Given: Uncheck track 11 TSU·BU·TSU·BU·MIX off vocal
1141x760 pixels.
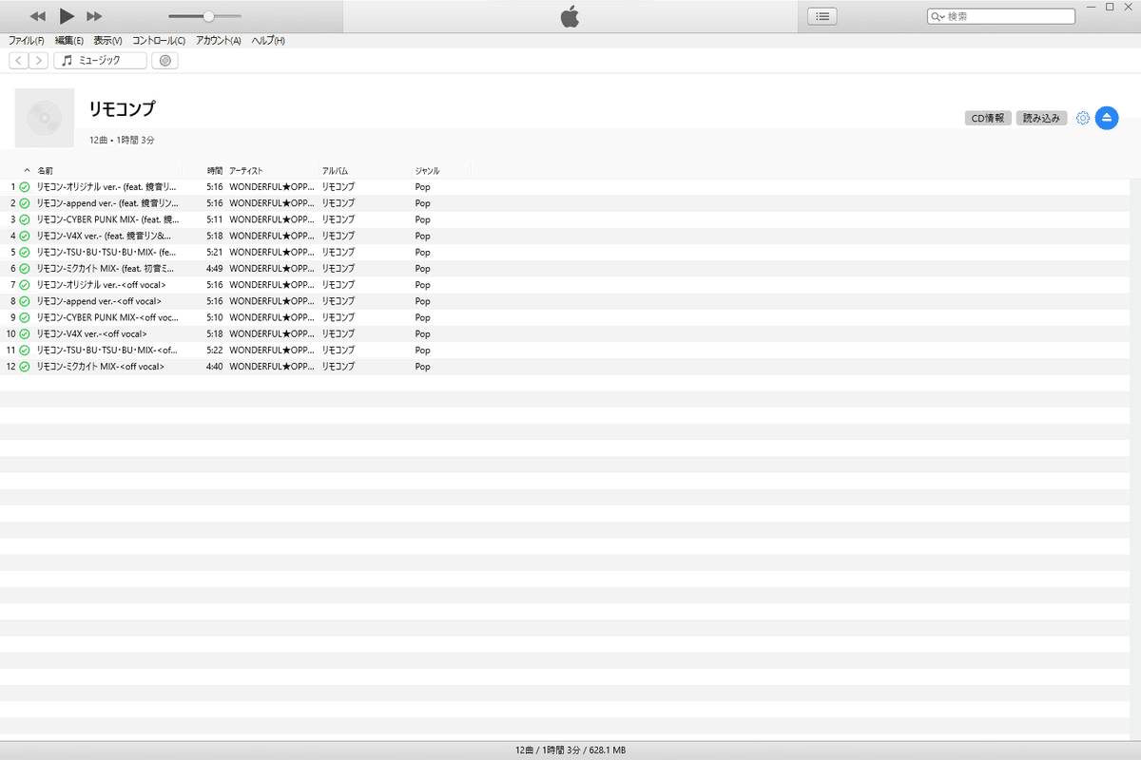Looking at the screenshot, I should click(25, 351).
